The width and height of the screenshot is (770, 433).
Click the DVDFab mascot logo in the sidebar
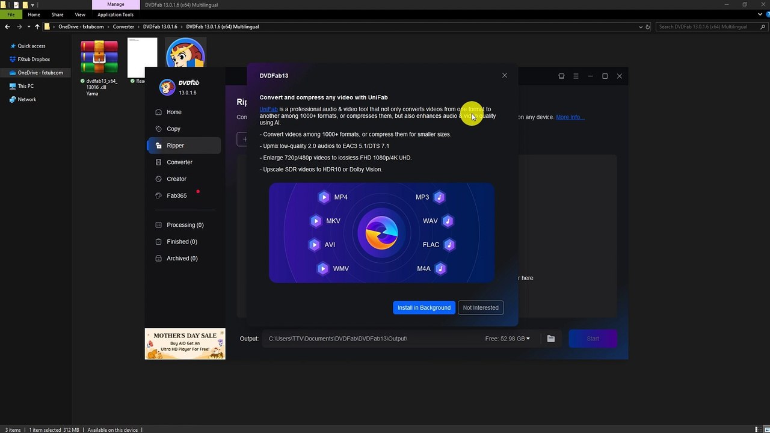coord(167,87)
